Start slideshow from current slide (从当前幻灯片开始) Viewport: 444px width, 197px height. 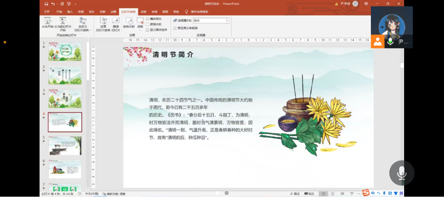(63, 21)
